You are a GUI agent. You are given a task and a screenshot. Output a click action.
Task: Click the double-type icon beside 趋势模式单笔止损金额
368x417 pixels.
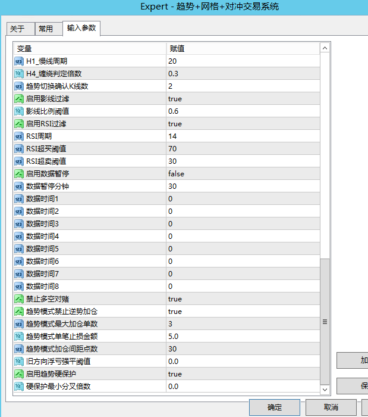(x=19, y=337)
